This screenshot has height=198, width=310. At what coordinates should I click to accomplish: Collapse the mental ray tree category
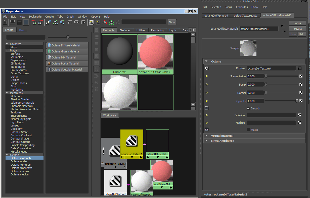[7, 93]
